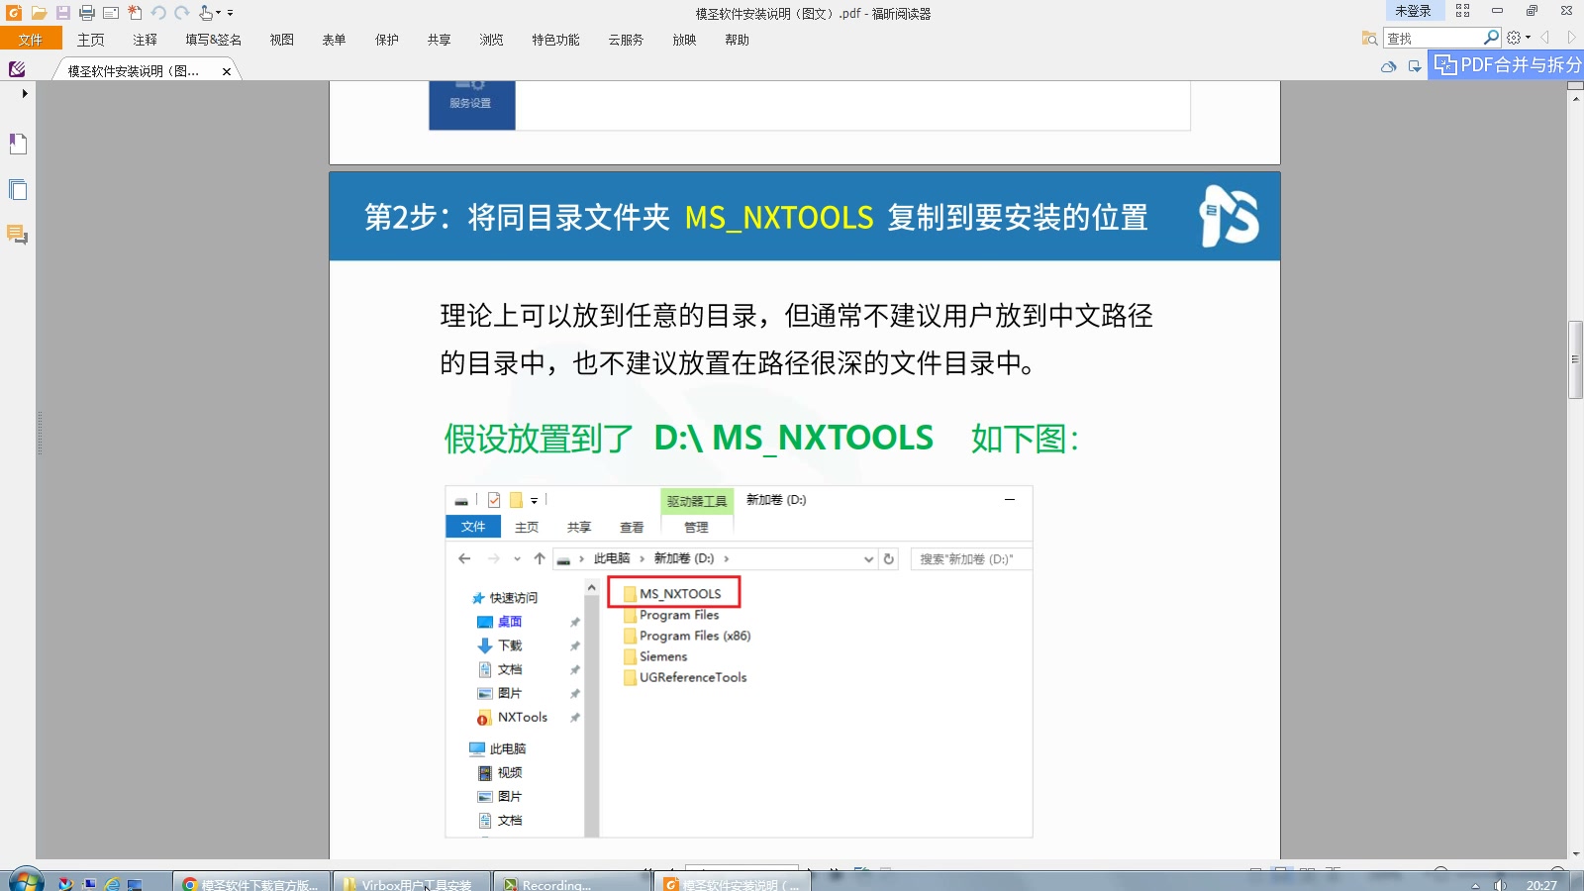1584x891 pixels.
Task: Open the Virbox用户工具安装 taskbar window
Action: (413, 882)
